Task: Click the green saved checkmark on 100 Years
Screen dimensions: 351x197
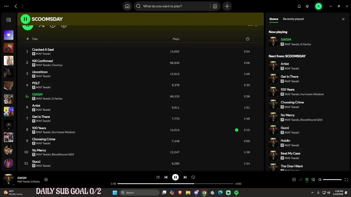Action: (x=237, y=130)
